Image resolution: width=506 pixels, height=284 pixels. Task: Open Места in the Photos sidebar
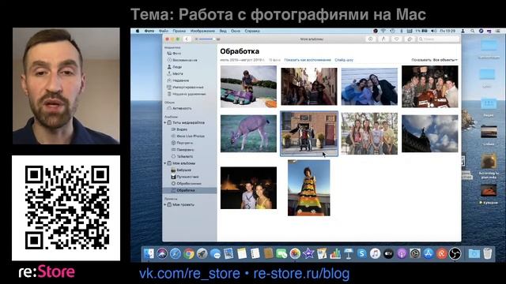click(x=177, y=73)
